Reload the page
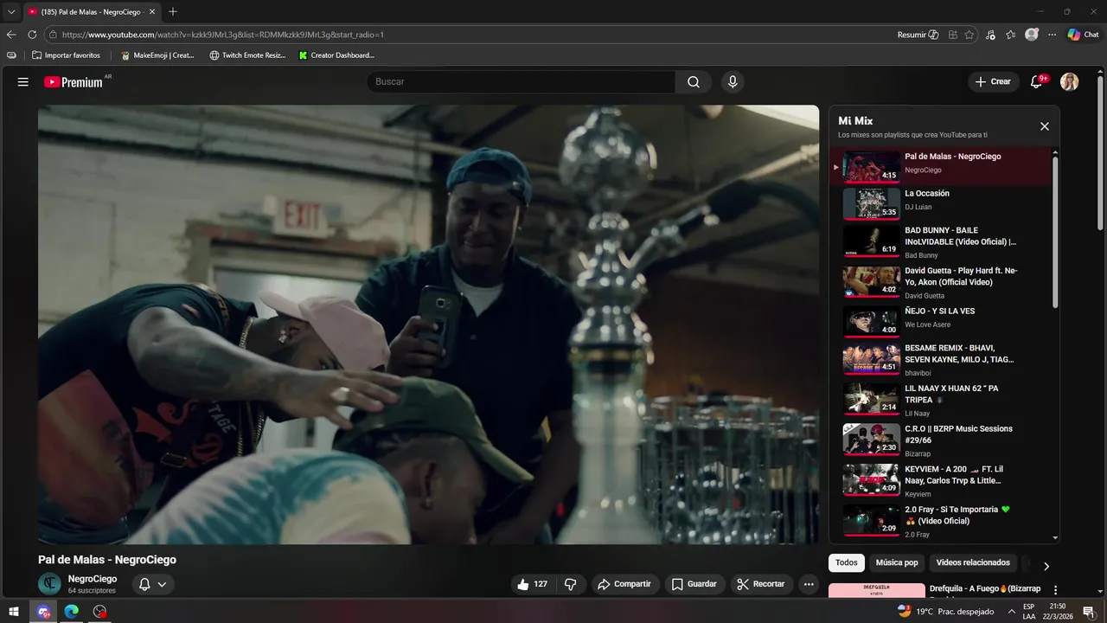The height and width of the screenshot is (623, 1107). point(32,35)
